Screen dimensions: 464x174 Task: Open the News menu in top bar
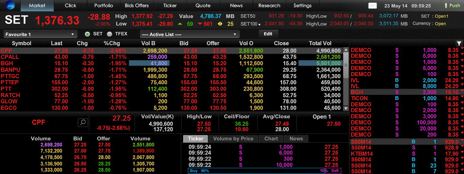[236, 5]
